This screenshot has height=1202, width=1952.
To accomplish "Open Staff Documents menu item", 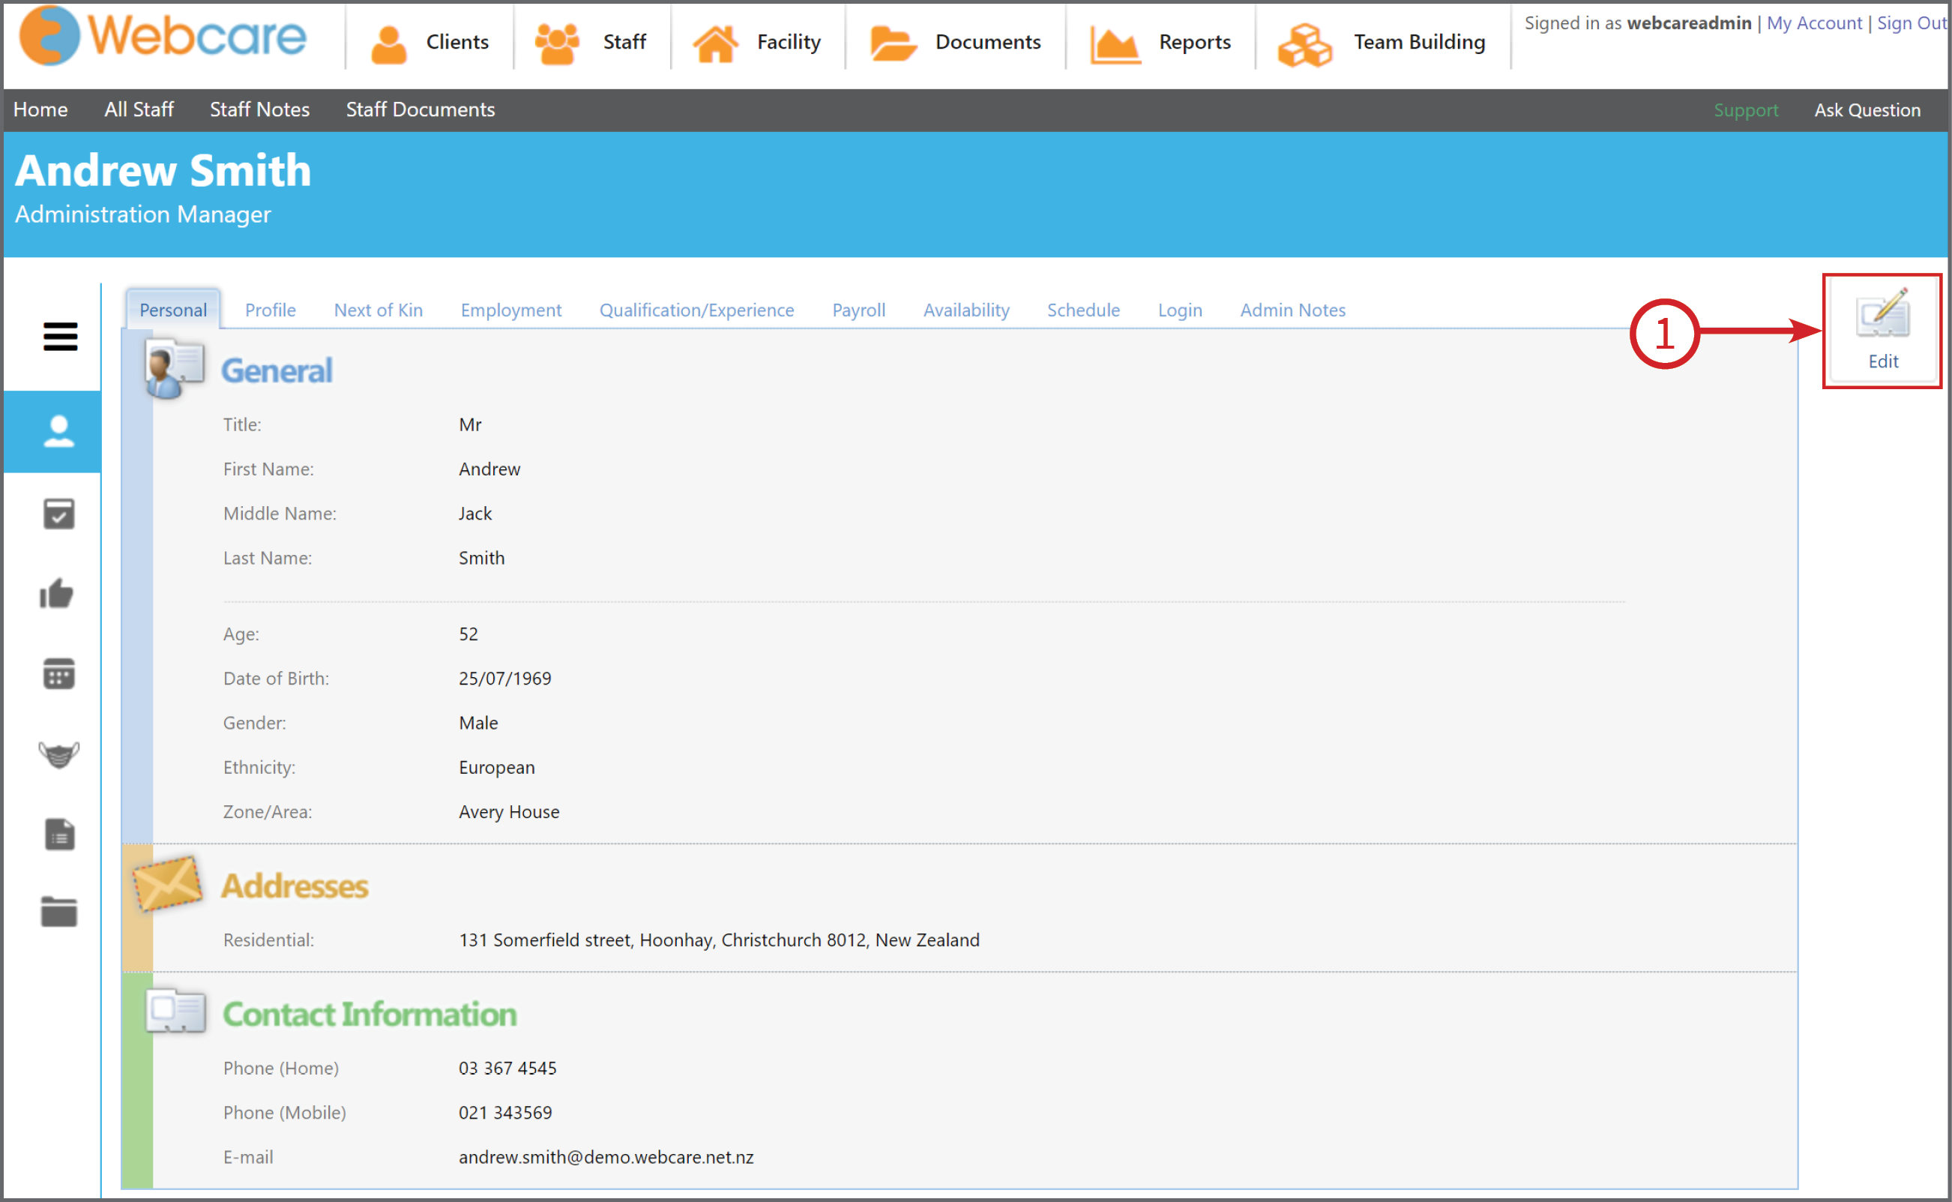I will [x=421, y=109].
